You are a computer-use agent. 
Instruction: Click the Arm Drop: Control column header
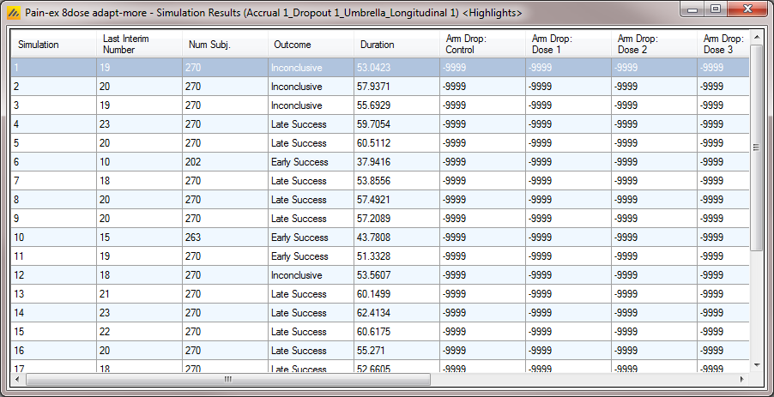[x=482, y=45]
